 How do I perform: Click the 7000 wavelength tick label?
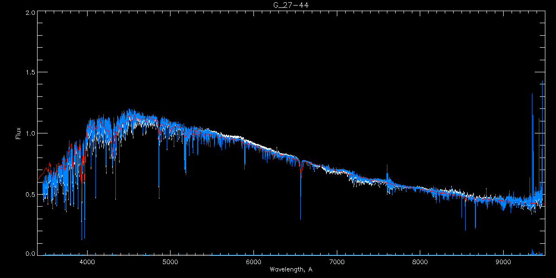(x=337, y=262)
